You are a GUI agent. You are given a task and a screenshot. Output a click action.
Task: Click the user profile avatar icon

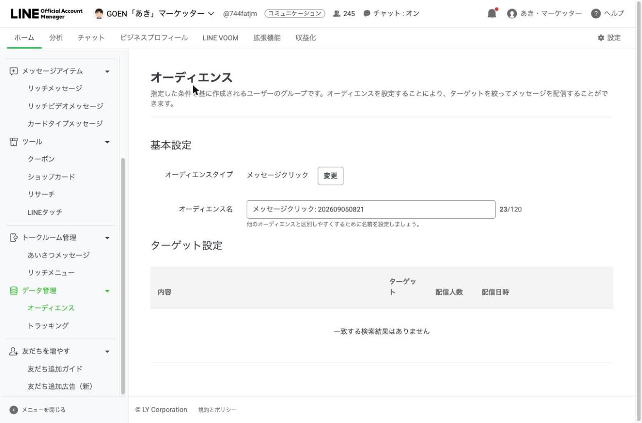512,14
